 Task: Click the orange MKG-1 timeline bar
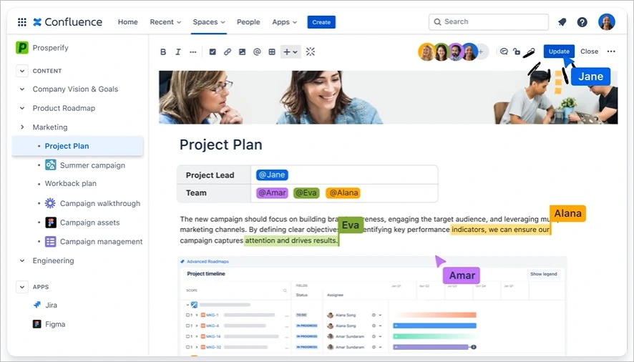pos(434,315)
